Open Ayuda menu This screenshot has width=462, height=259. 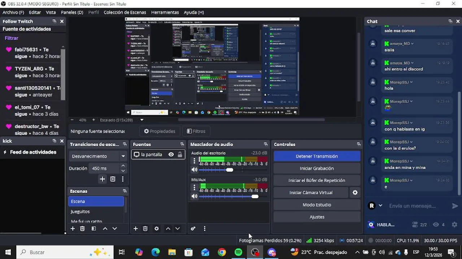click(194, 12)
